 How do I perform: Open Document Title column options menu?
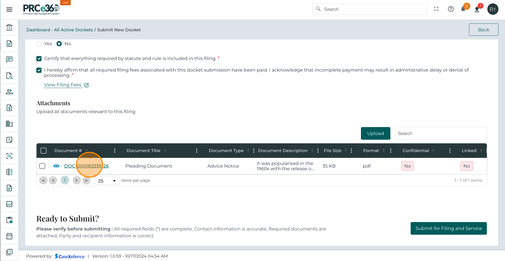[197, 150]
